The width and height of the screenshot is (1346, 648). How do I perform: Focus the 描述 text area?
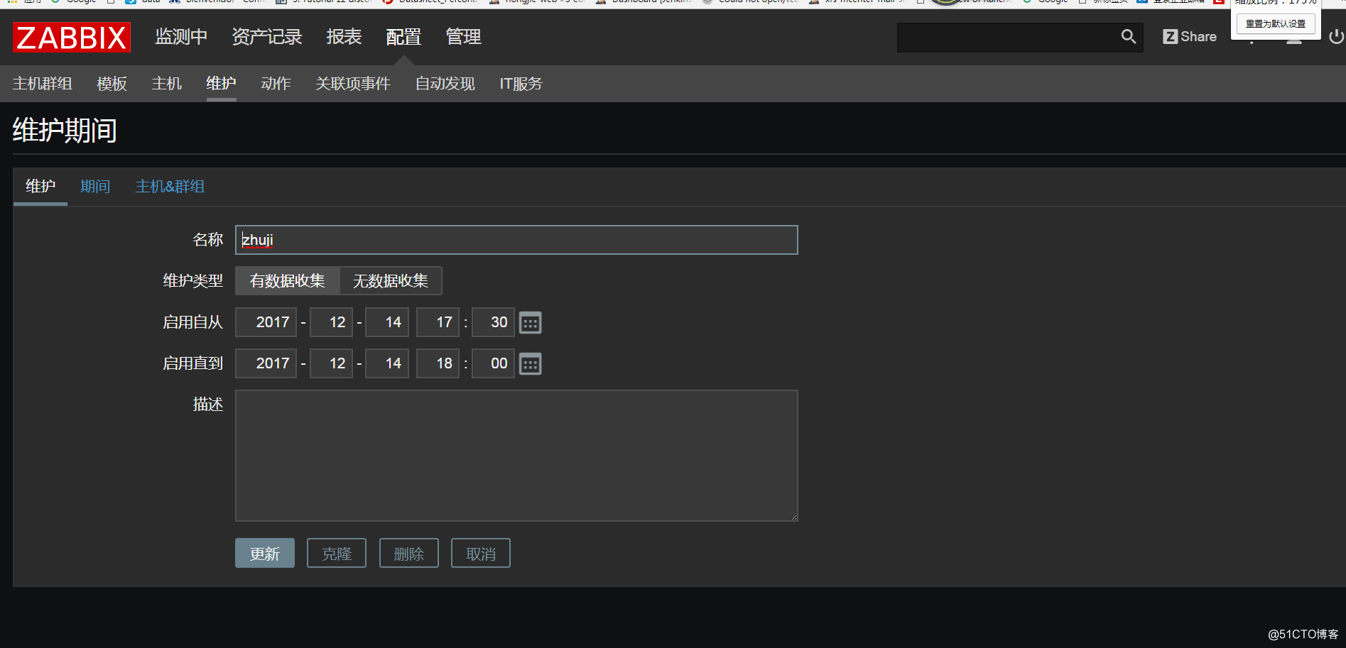click(516, 456)
